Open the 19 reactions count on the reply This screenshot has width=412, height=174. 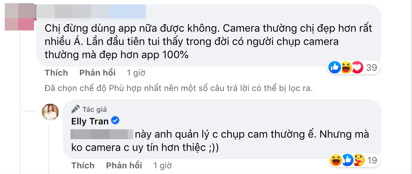click(372, 160)
